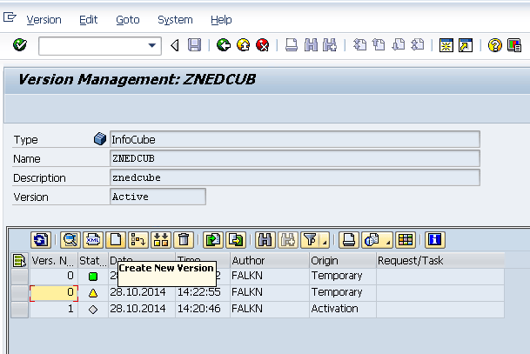Click the grayed Find Next in grid toolbar

288,240
